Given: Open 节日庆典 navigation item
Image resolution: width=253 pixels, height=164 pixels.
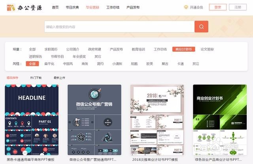Looking at the screenshot, I should click(72, 7).
